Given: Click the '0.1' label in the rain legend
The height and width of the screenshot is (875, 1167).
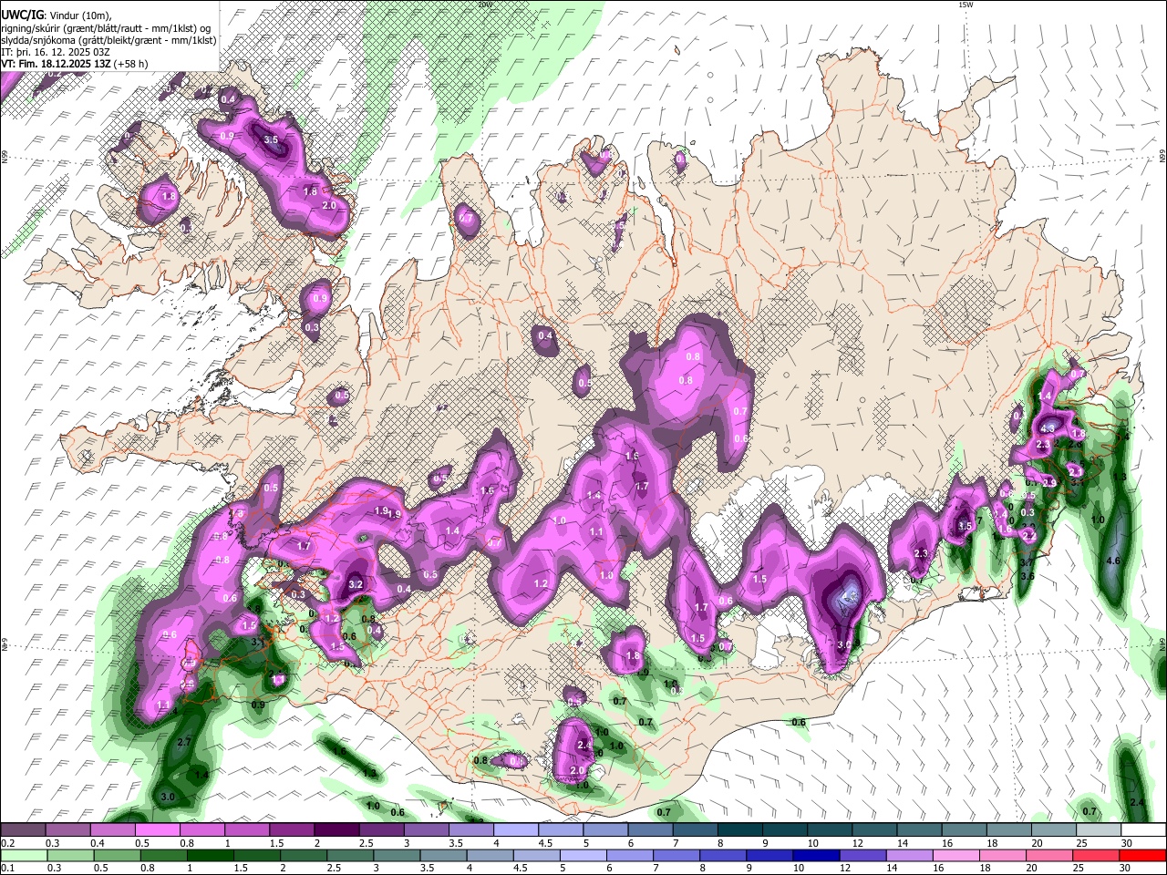Looking at the screenshot, I should pyautogui.click(x=8, y=868).
